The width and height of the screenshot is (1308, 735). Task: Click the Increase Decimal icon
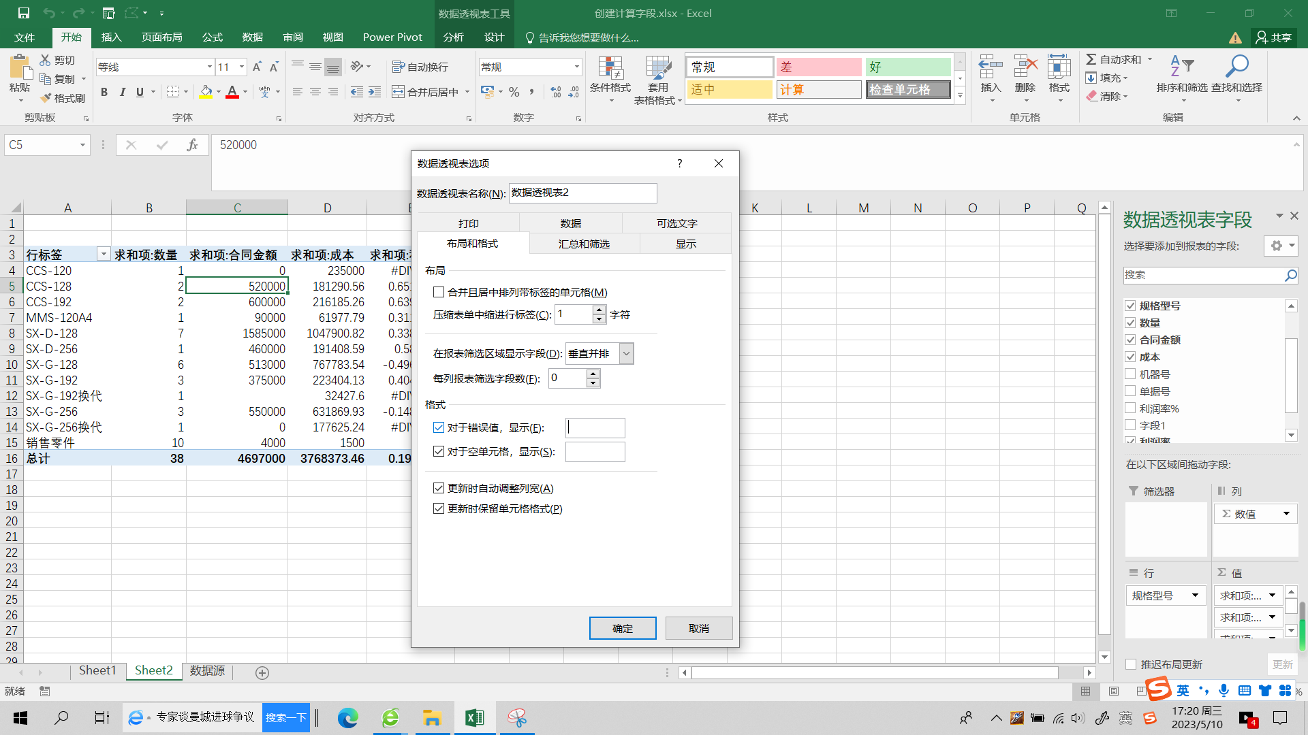tap(556, 92)
